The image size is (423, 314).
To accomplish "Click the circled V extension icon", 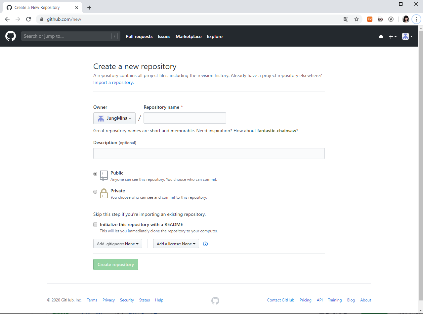I will (391, 19).
